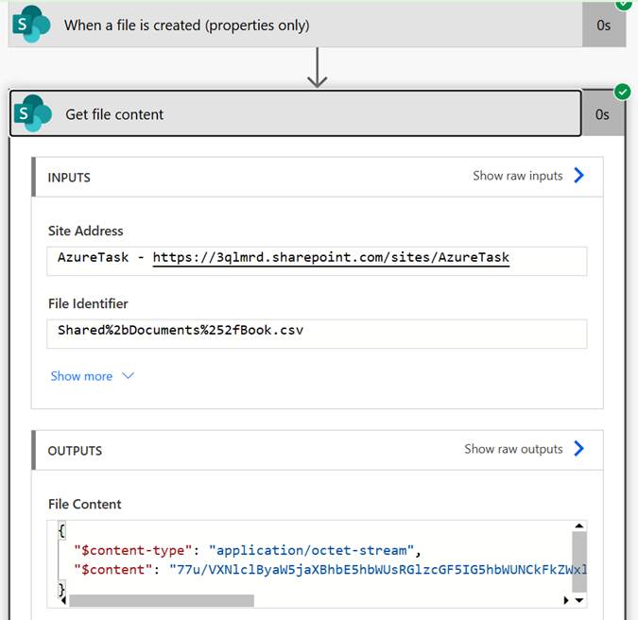Click the green success checkmark on Get file content

coord(623,92)
